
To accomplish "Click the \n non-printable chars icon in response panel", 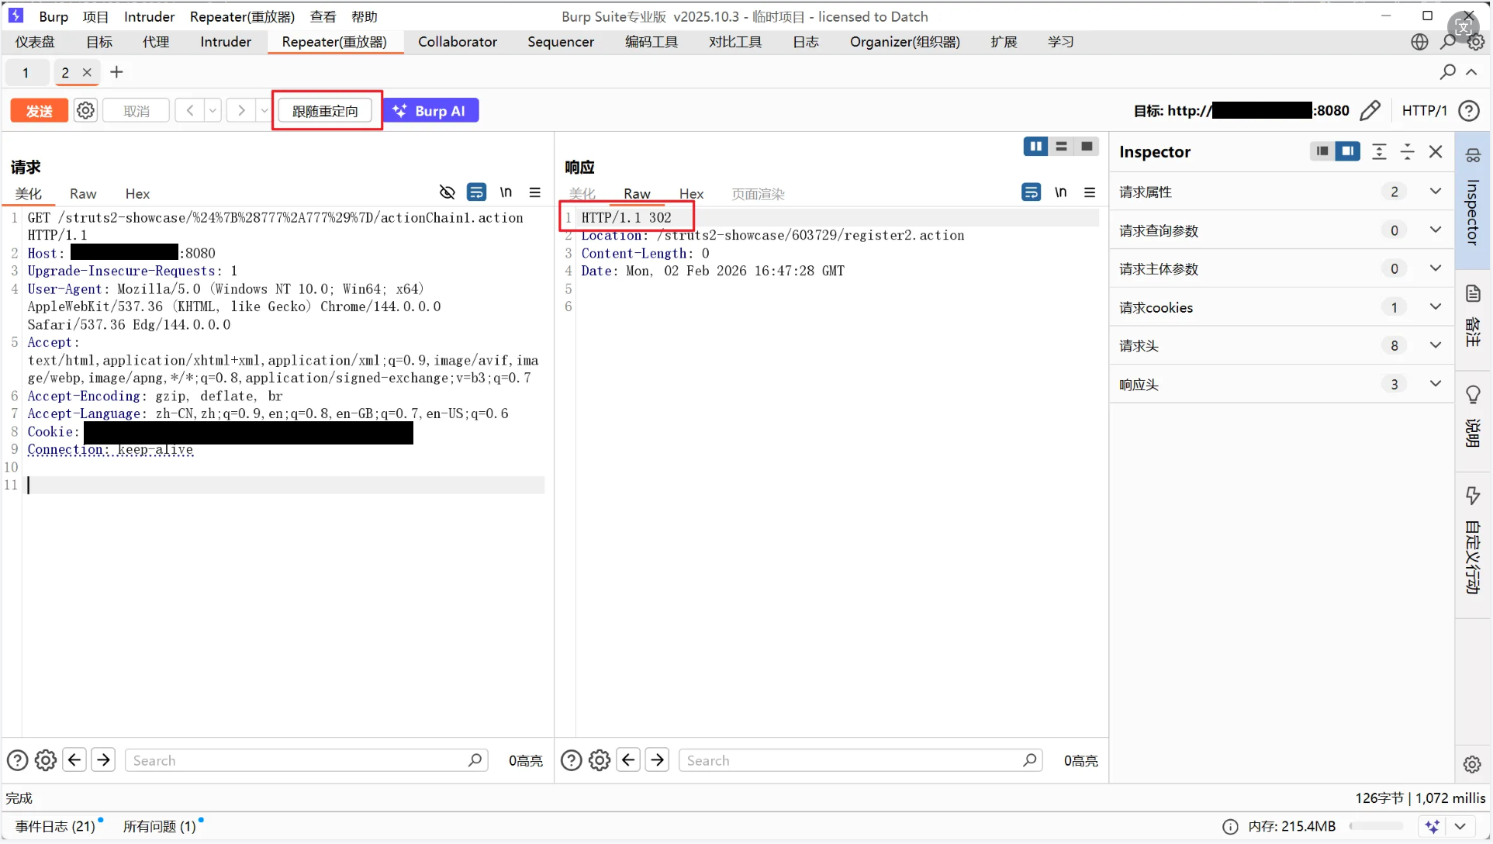I will [x=1060, y=192].
